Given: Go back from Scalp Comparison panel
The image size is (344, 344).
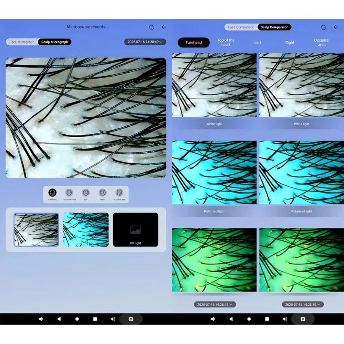Looking at the screenshot, I should 336,27.
